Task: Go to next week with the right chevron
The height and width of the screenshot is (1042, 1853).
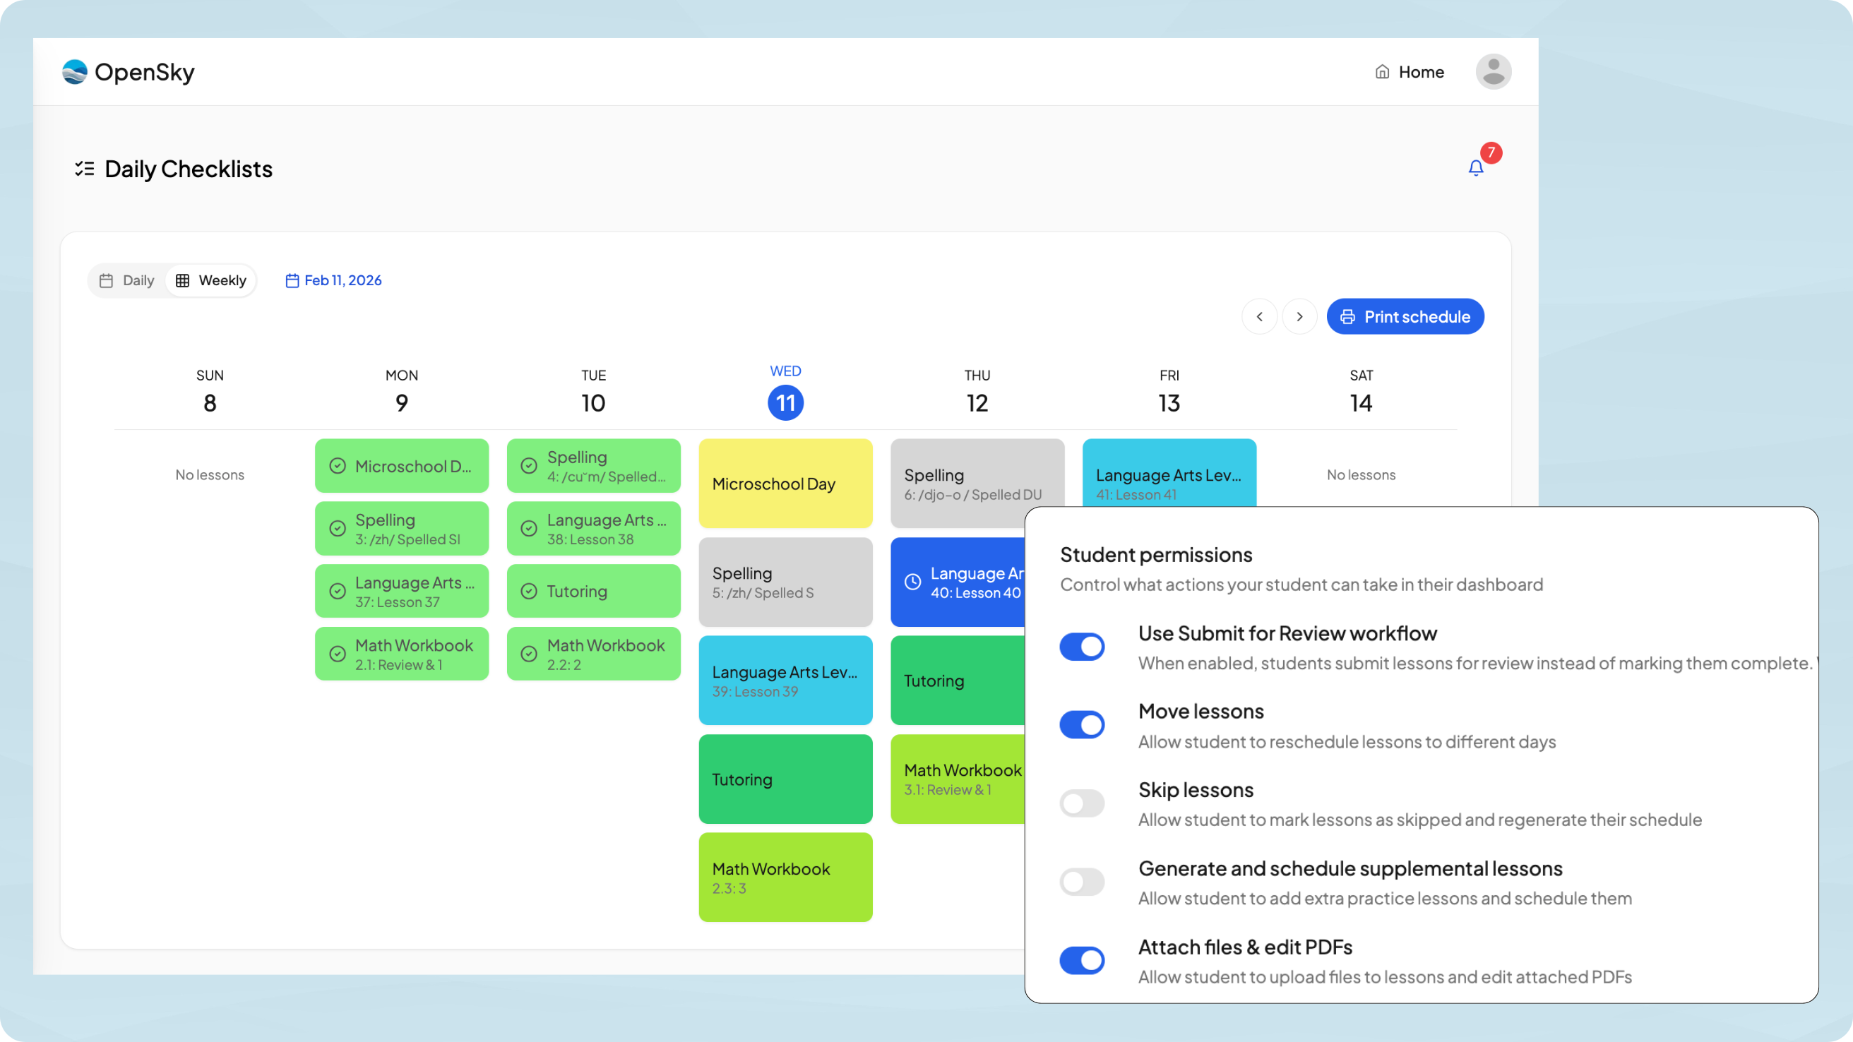Action: (1299, 316)
